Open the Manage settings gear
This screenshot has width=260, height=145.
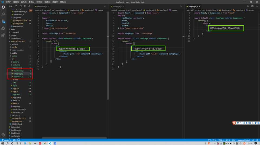(3, 135)
